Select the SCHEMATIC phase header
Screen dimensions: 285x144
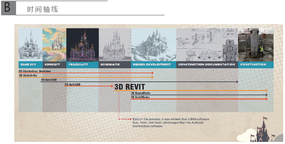pos(110,65)
